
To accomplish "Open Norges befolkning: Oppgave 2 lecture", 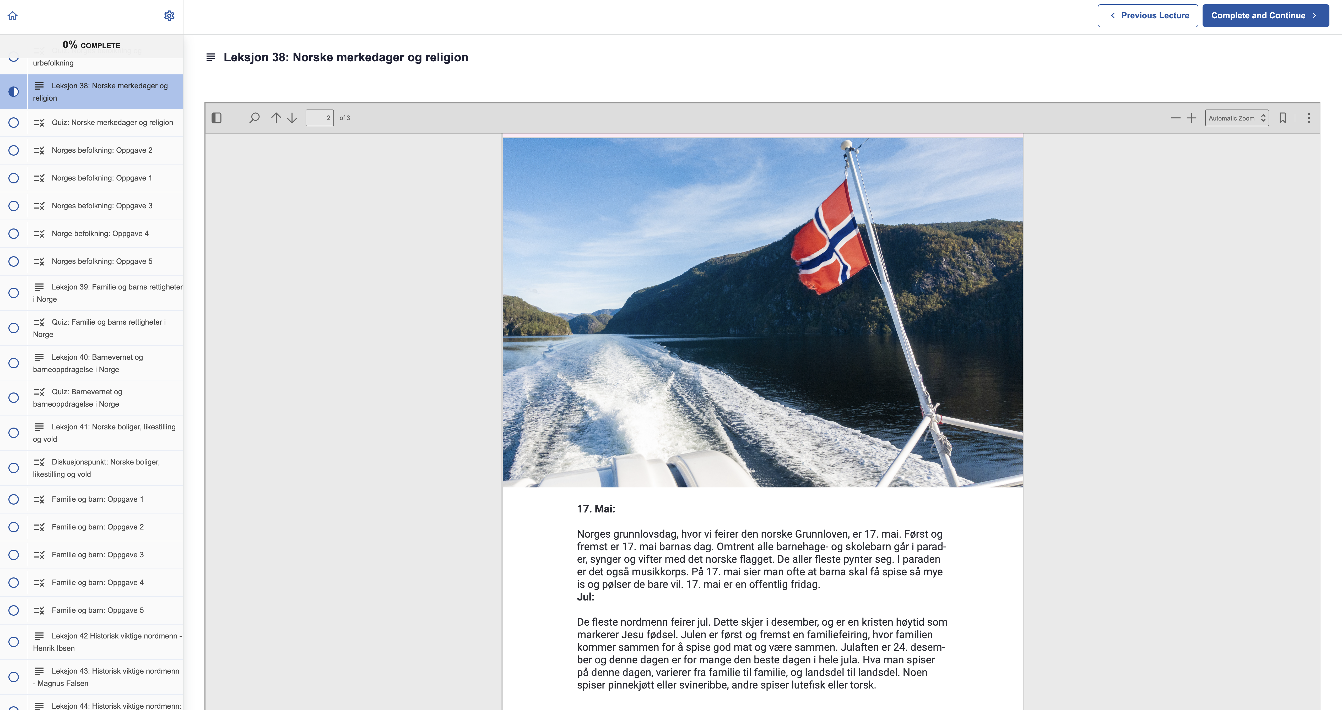I will tap(102, 151).
